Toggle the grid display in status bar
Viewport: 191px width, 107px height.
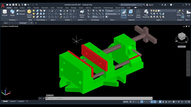pos(130,102)
